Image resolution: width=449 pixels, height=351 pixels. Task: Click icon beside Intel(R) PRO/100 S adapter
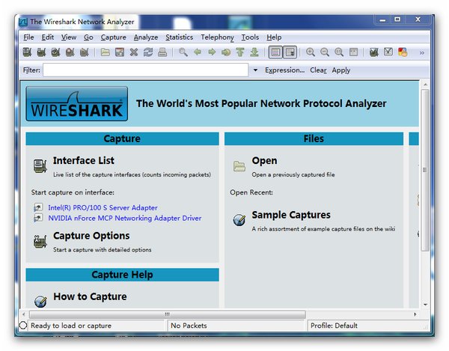38,207
